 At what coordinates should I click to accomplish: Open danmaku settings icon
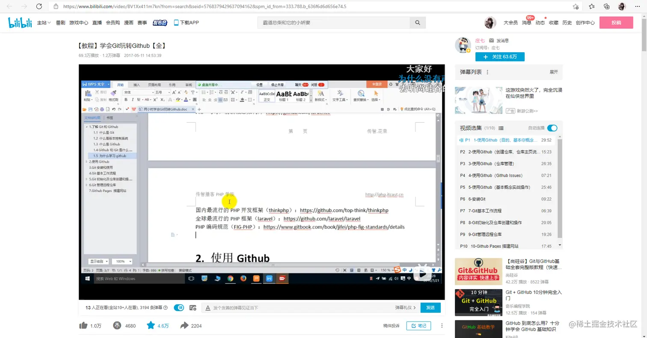(193, 308)
